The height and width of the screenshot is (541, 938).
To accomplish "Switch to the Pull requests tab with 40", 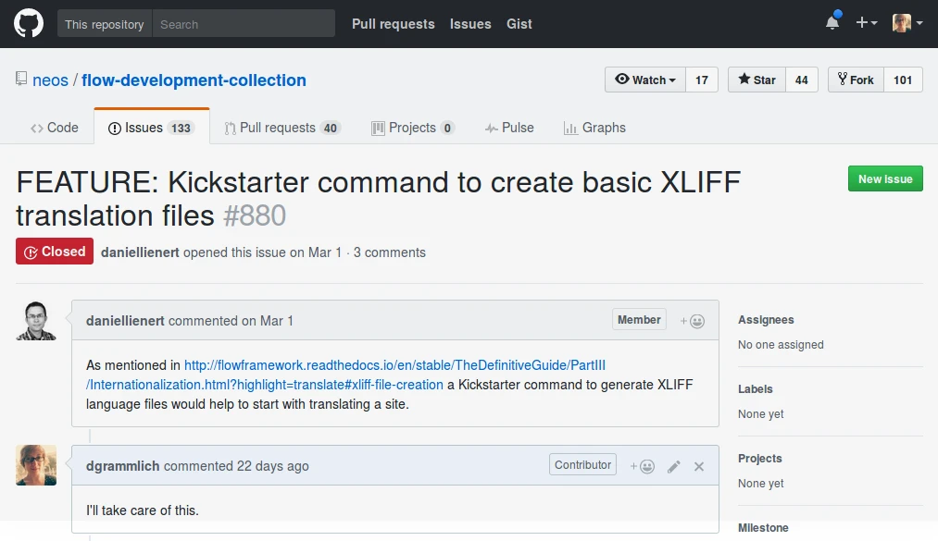I will [x=282, y=128].
